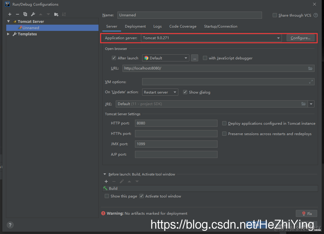Open Application server dropdown

211,38
